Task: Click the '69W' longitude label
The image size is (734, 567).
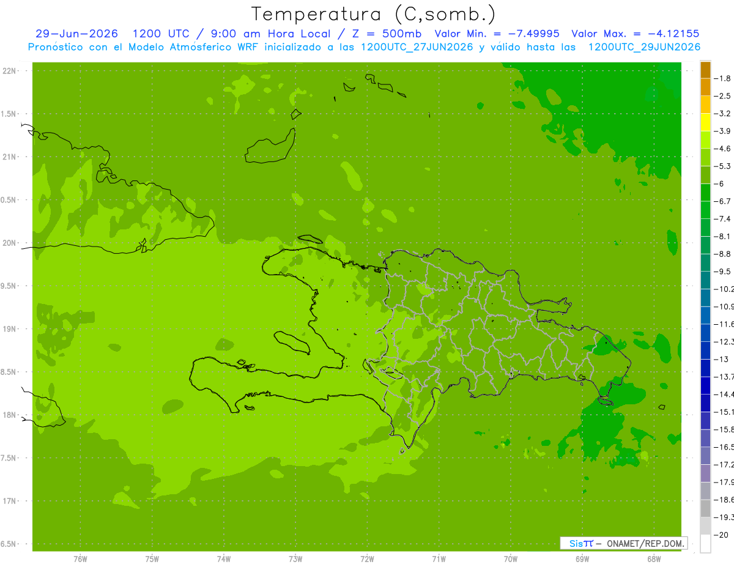Action: 582,558
